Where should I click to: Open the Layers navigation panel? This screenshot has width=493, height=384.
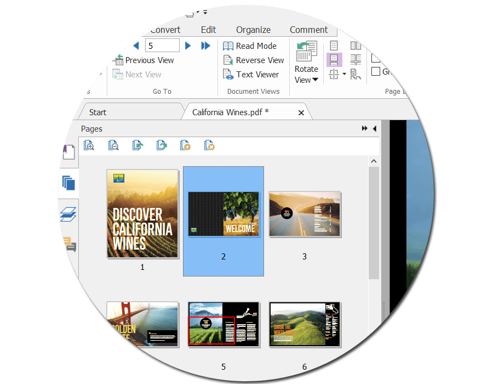coord(68,214)
